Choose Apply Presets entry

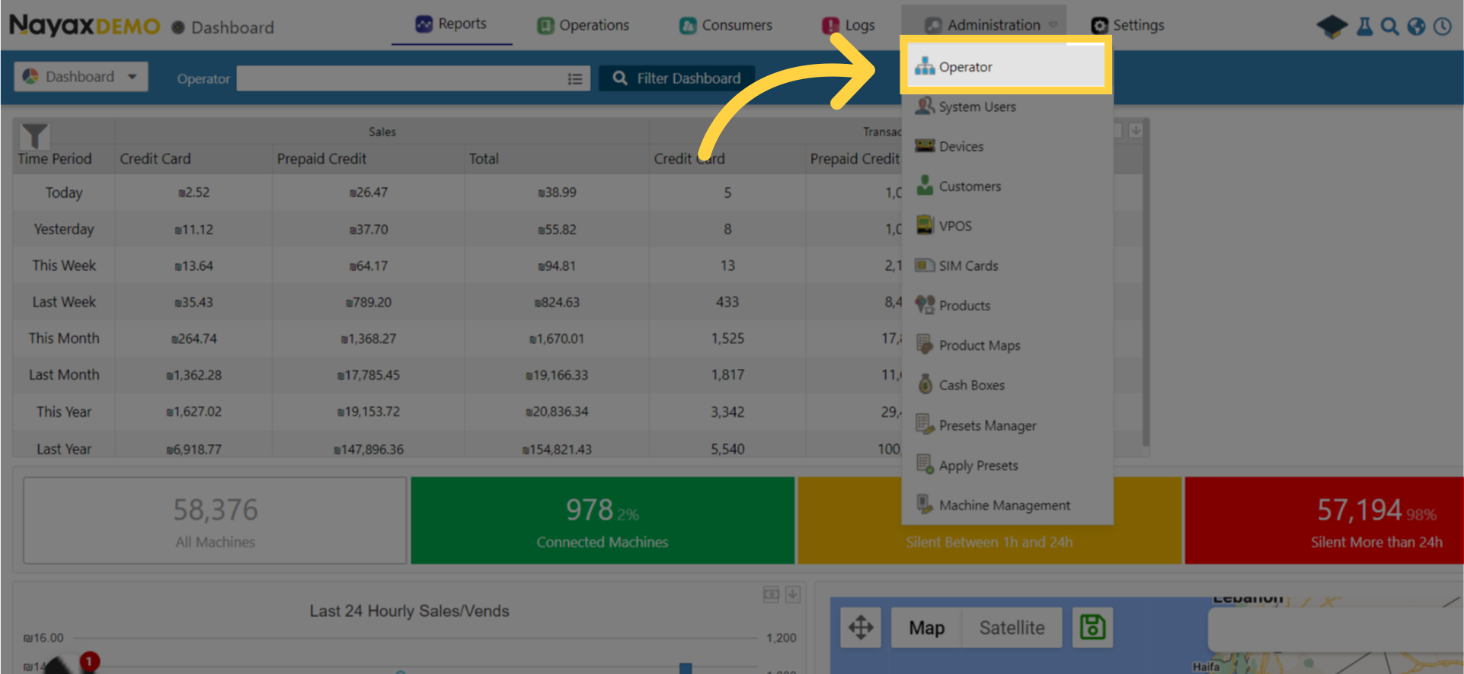(x=1005, y=465)
